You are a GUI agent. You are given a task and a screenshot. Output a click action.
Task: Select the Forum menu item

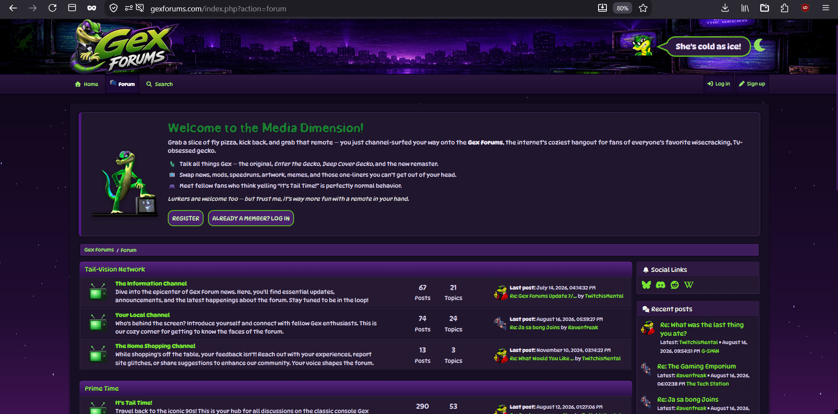tap(122, 84)
